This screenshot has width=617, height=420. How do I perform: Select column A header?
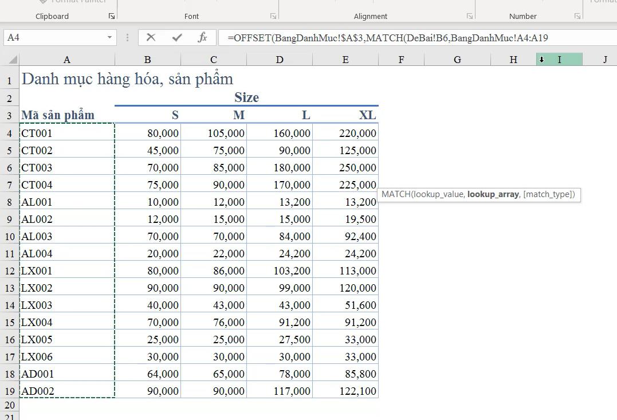coord(67,60)
